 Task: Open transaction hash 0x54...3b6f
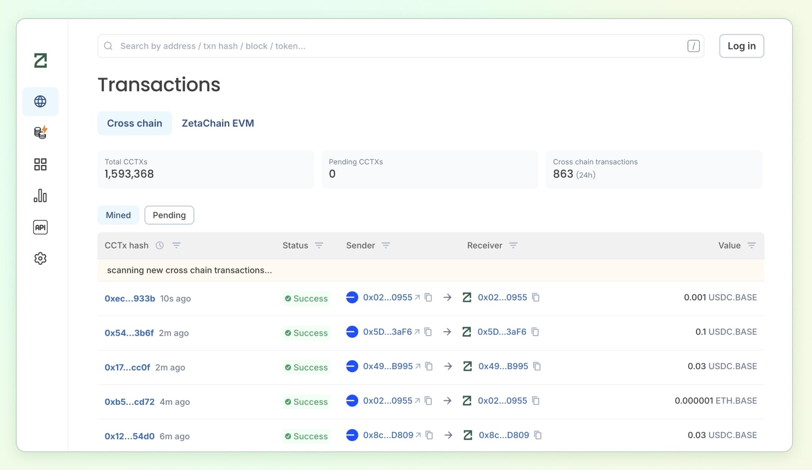tap(129, 333)
